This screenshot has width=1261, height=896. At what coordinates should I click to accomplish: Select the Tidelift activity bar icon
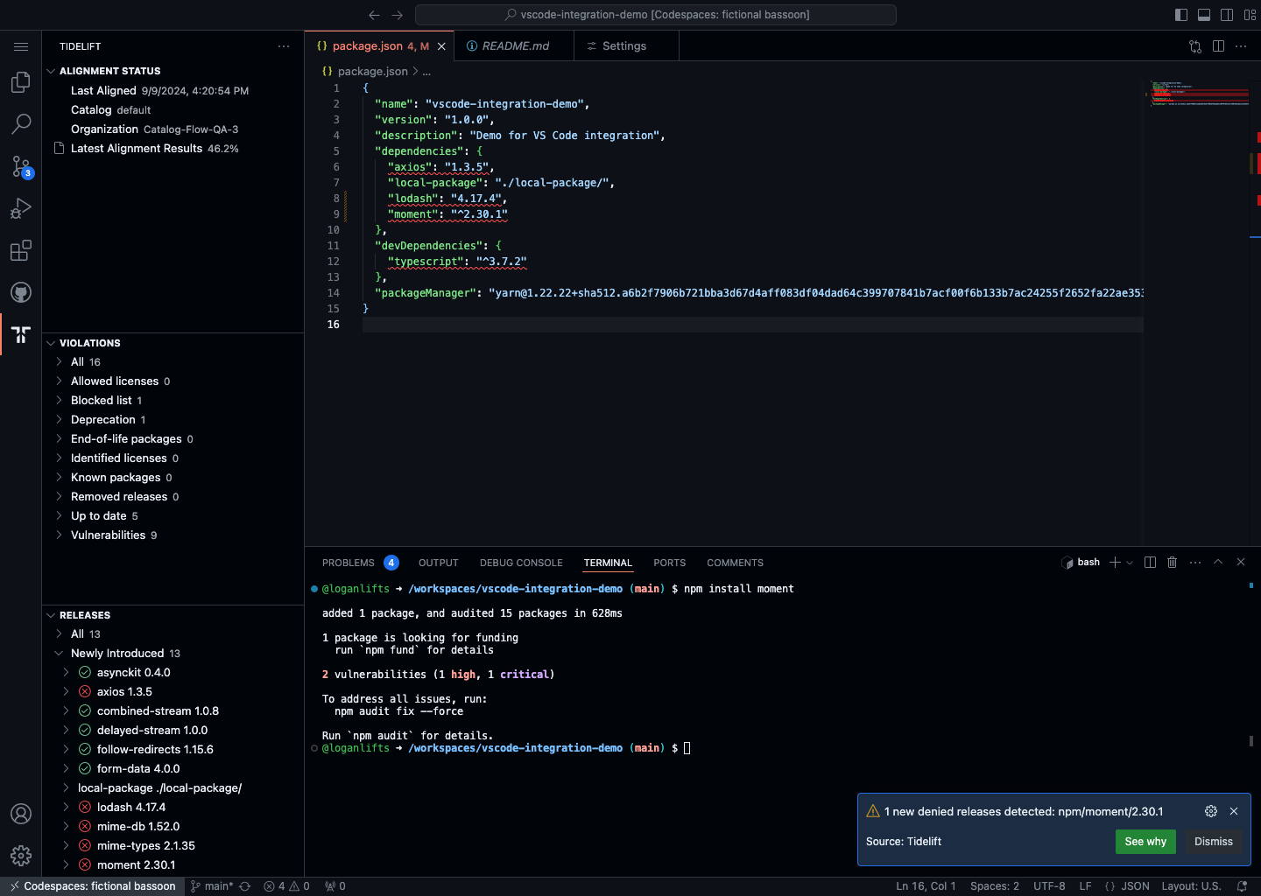tap(21, 334)
